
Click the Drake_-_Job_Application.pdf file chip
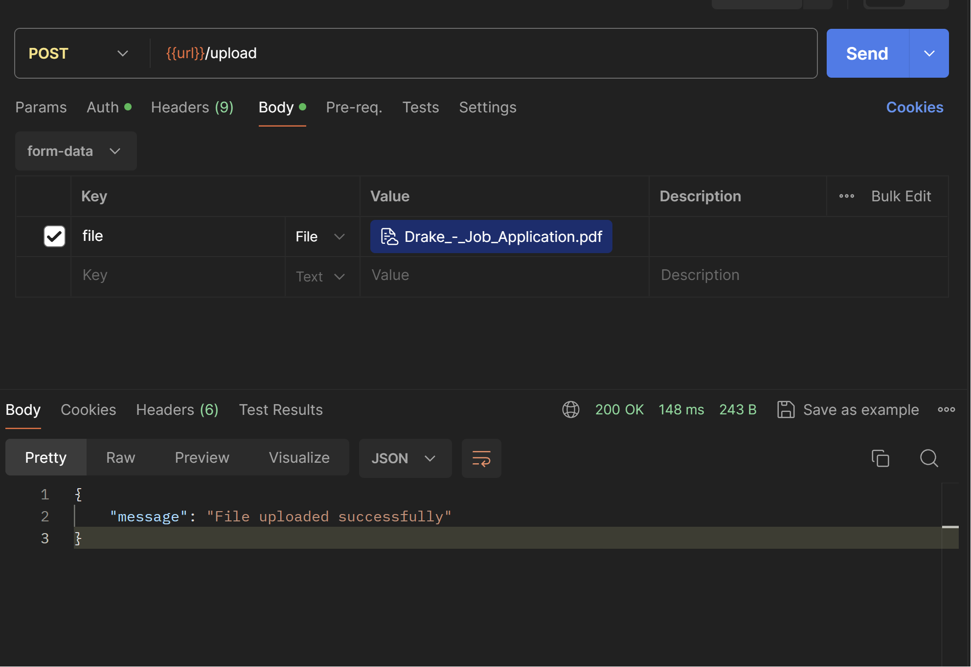[x=491, y=237]
